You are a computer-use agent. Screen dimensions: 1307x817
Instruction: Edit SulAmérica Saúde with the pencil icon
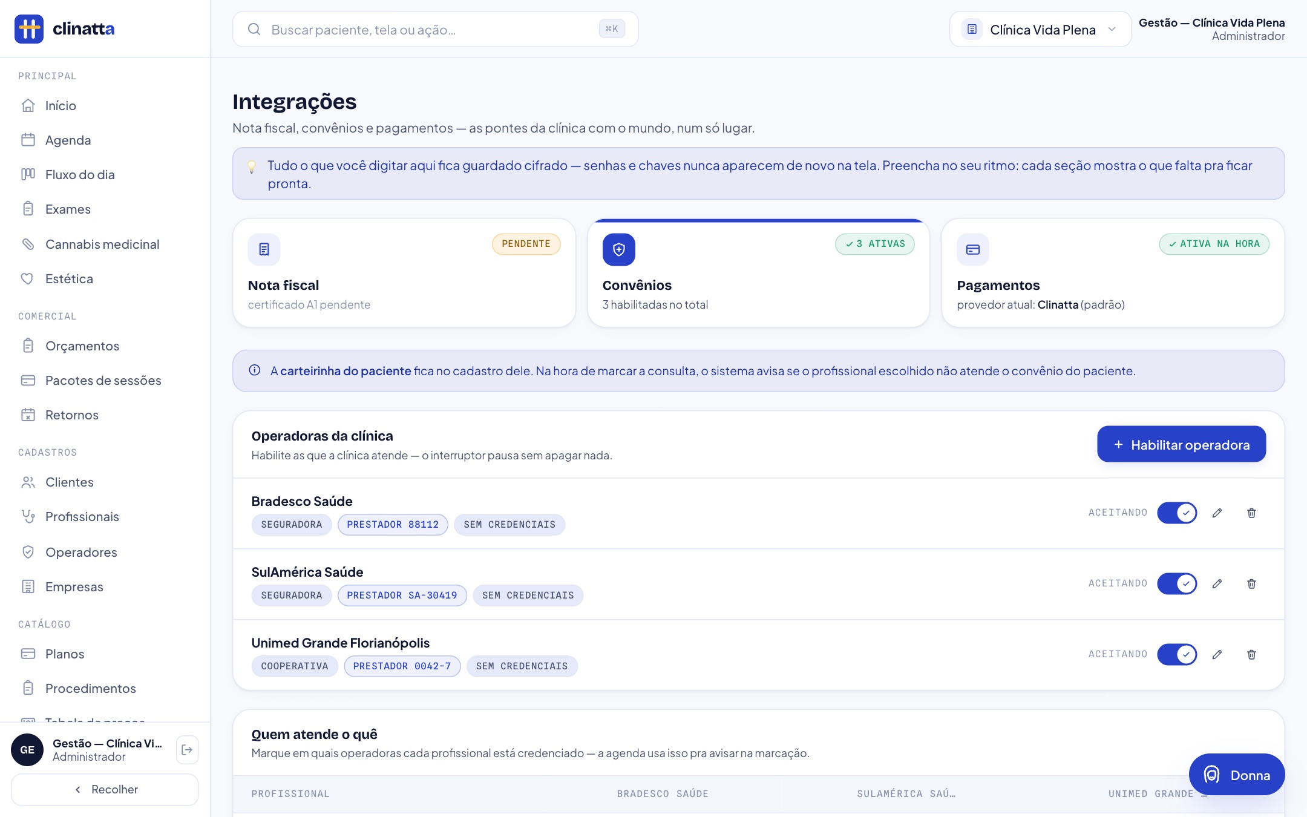[1217, 584]
